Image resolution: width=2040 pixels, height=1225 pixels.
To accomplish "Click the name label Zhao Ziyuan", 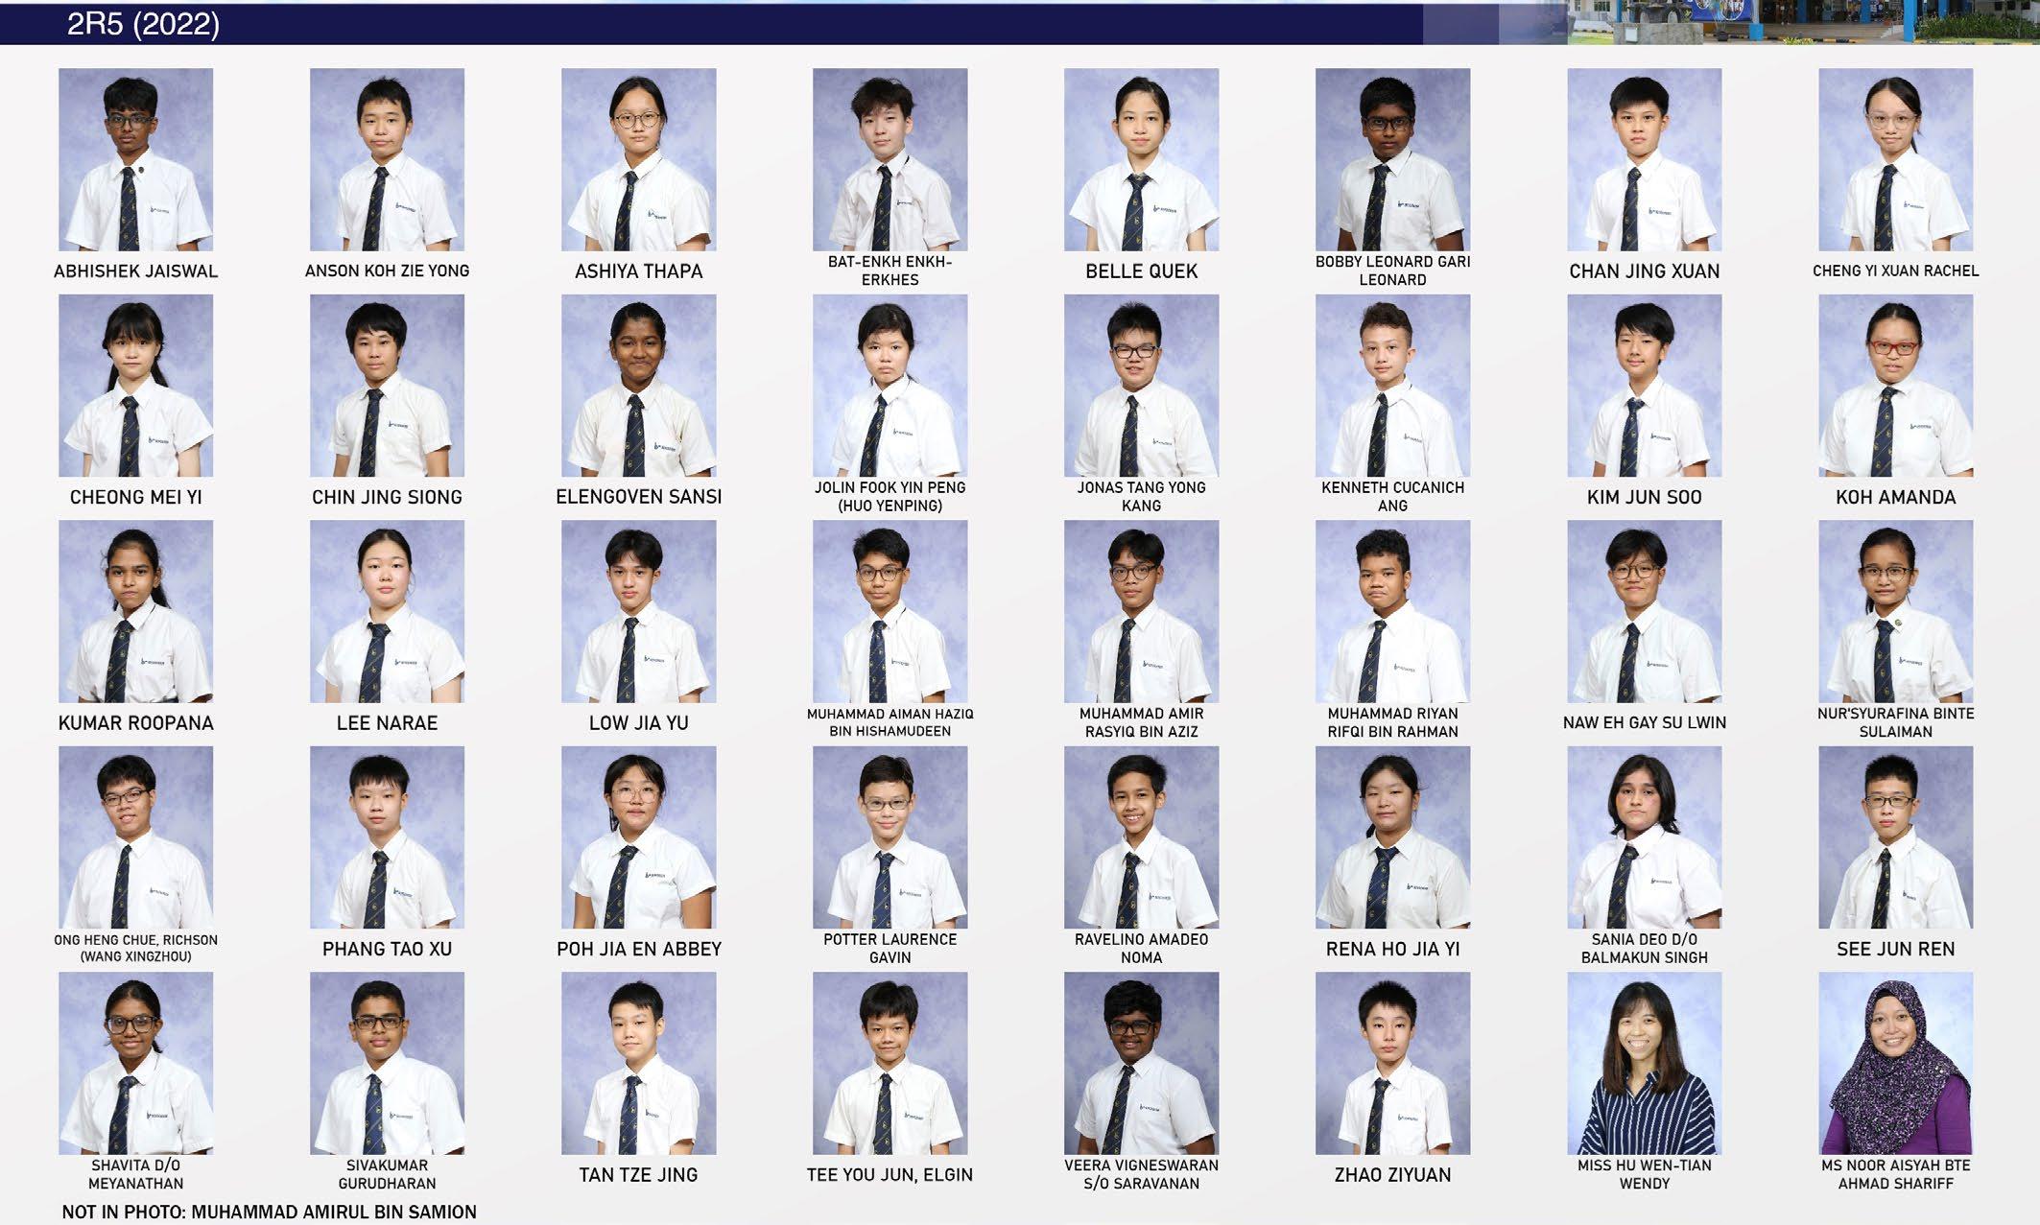I will tap(1392, 1175).
